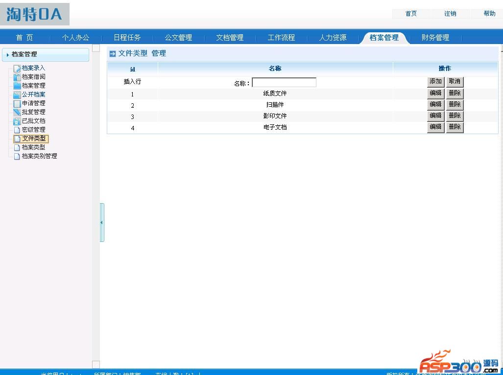Open 公开档案 in the sidebar tree
The image size is (503, 375).
(33, 94)
